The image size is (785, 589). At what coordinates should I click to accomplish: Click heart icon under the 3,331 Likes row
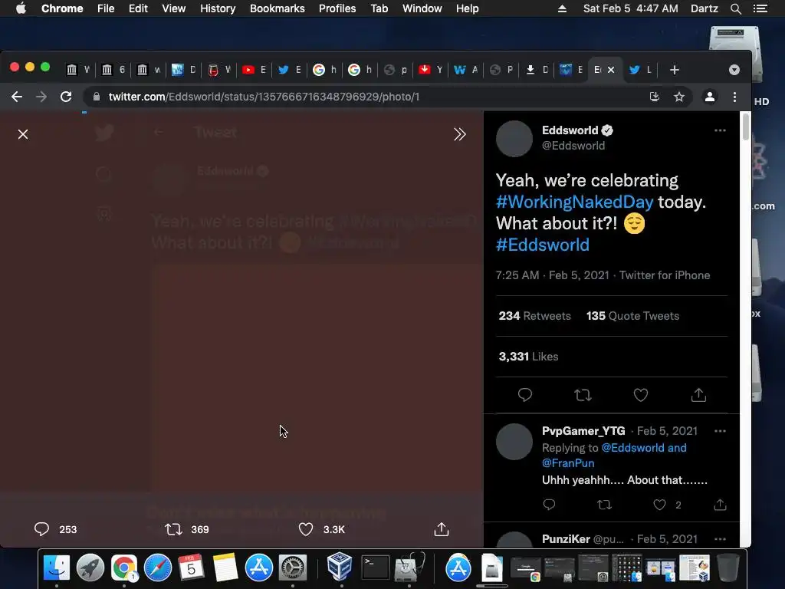coord(641,395)
